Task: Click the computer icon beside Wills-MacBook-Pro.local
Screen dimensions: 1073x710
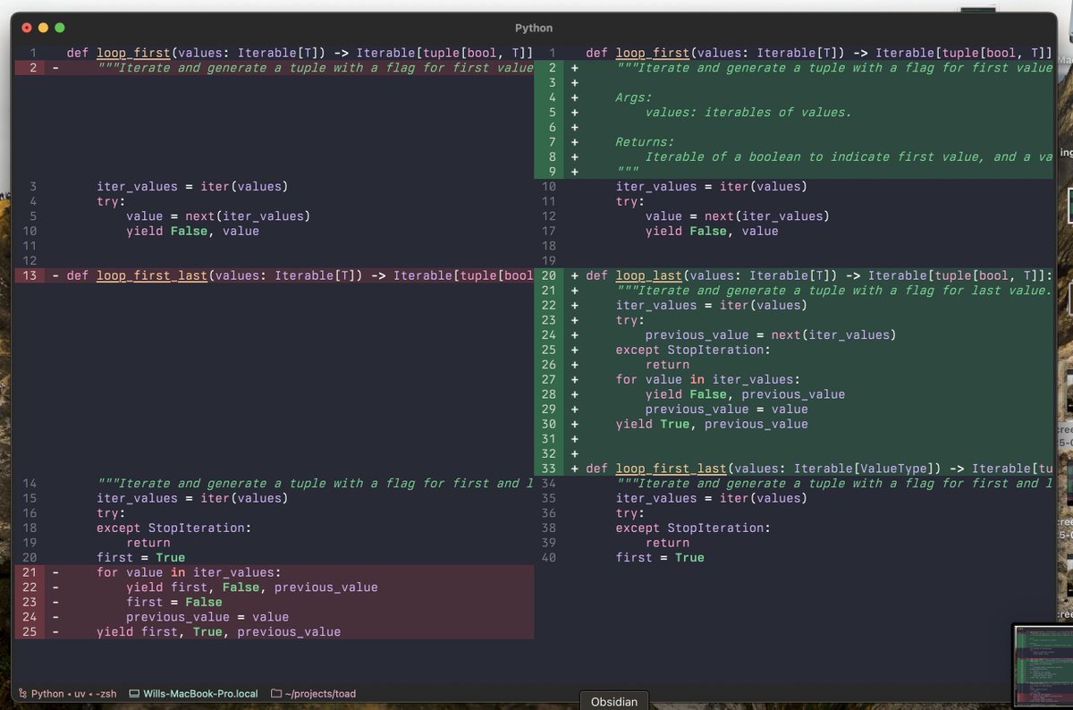Action: pos(134,694)
